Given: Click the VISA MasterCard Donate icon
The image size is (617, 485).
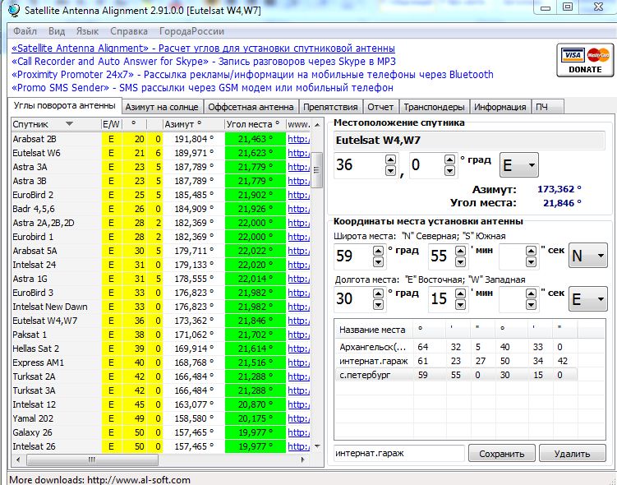Looking at the screenshot, I should 584,62.
